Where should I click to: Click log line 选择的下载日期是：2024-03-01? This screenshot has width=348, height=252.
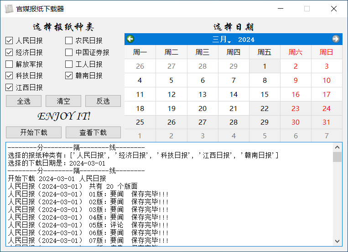coord(57,163)
